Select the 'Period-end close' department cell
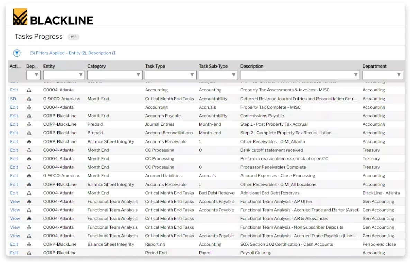 click(379, 244)
